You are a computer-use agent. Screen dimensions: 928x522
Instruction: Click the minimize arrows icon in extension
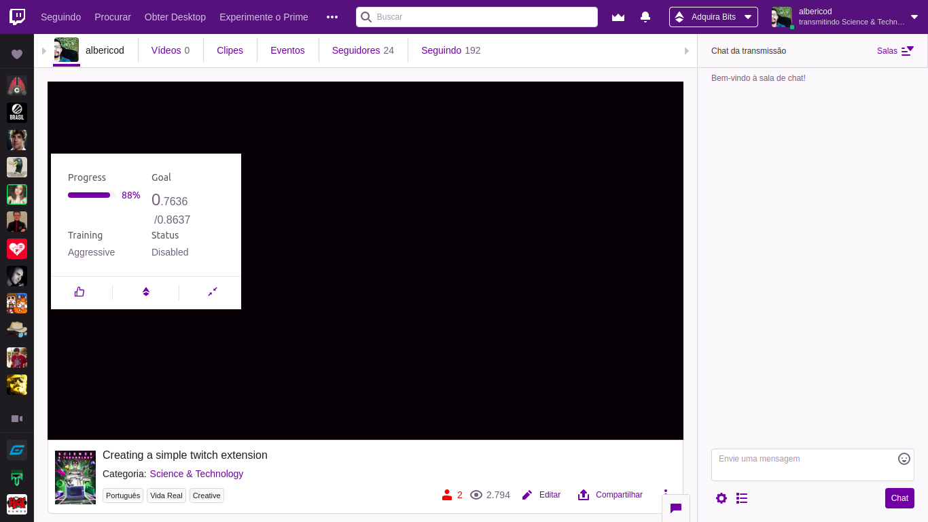(213, 292)
